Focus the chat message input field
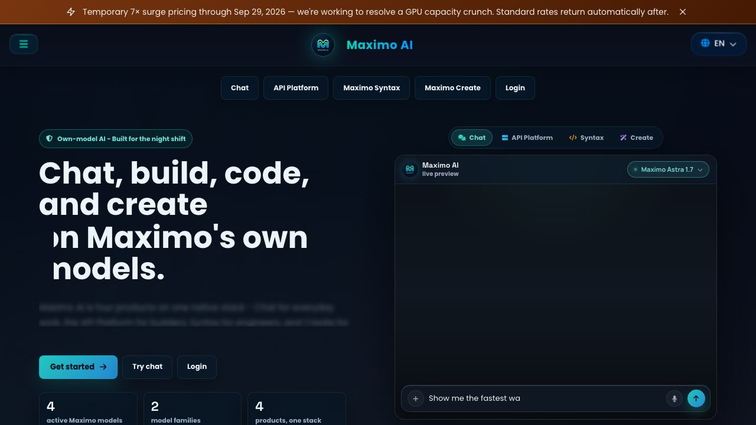The height and width of the screenshot is (425, 756). coord(545,398)
